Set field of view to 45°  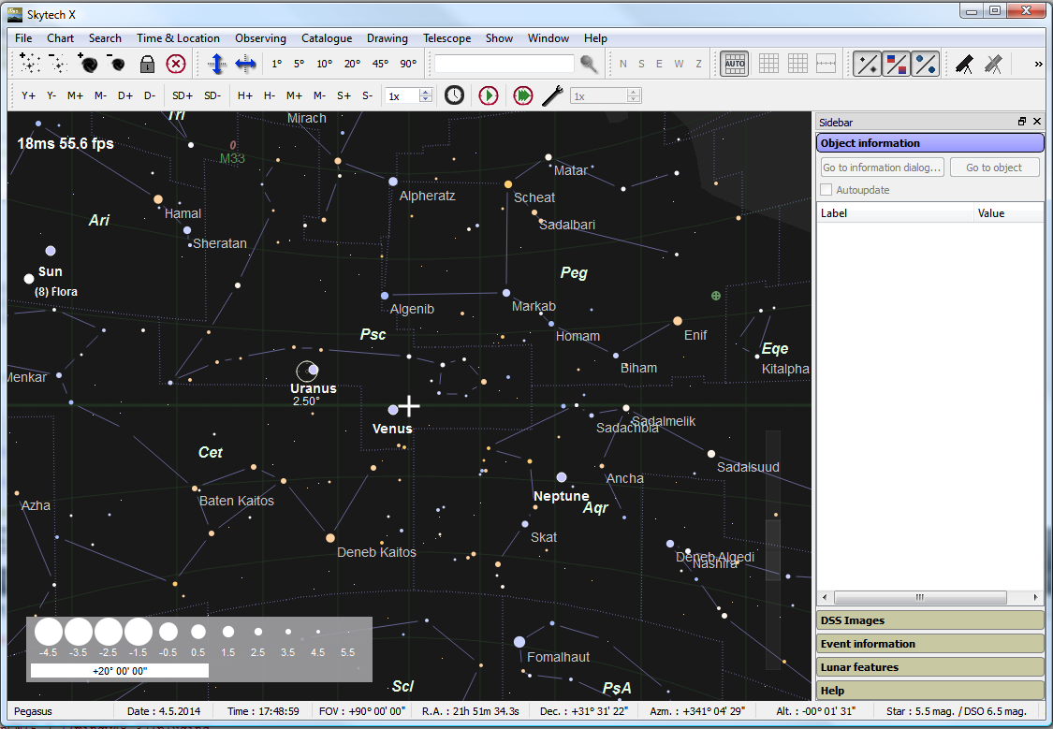[380, 64]
